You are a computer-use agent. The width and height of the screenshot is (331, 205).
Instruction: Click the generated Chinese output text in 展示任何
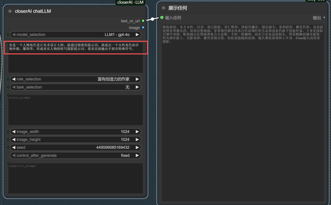[x=242, y=34]
